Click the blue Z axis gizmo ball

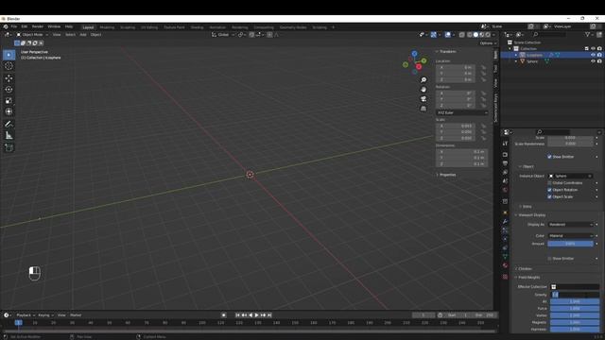tap(414, 54)
